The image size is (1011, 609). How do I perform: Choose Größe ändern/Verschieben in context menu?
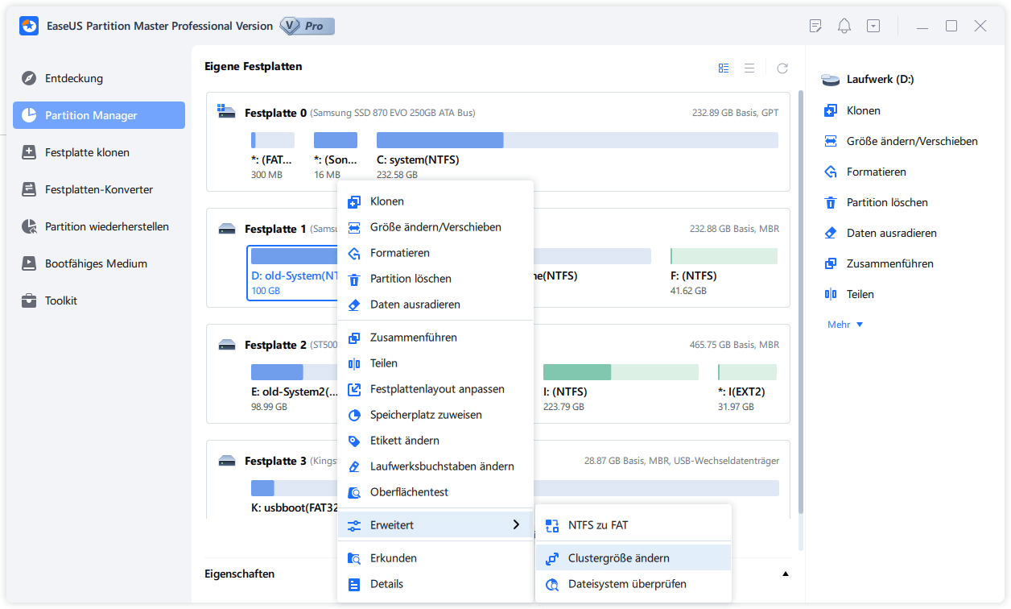(x=435, y=227)
